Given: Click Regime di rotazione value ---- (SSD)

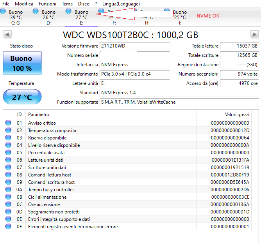Looking at the screenshot, I should (x=240, y=65).
